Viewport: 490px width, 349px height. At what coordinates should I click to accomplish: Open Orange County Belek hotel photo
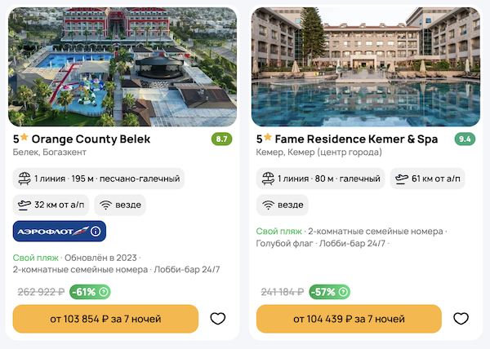tap(122, 67)
